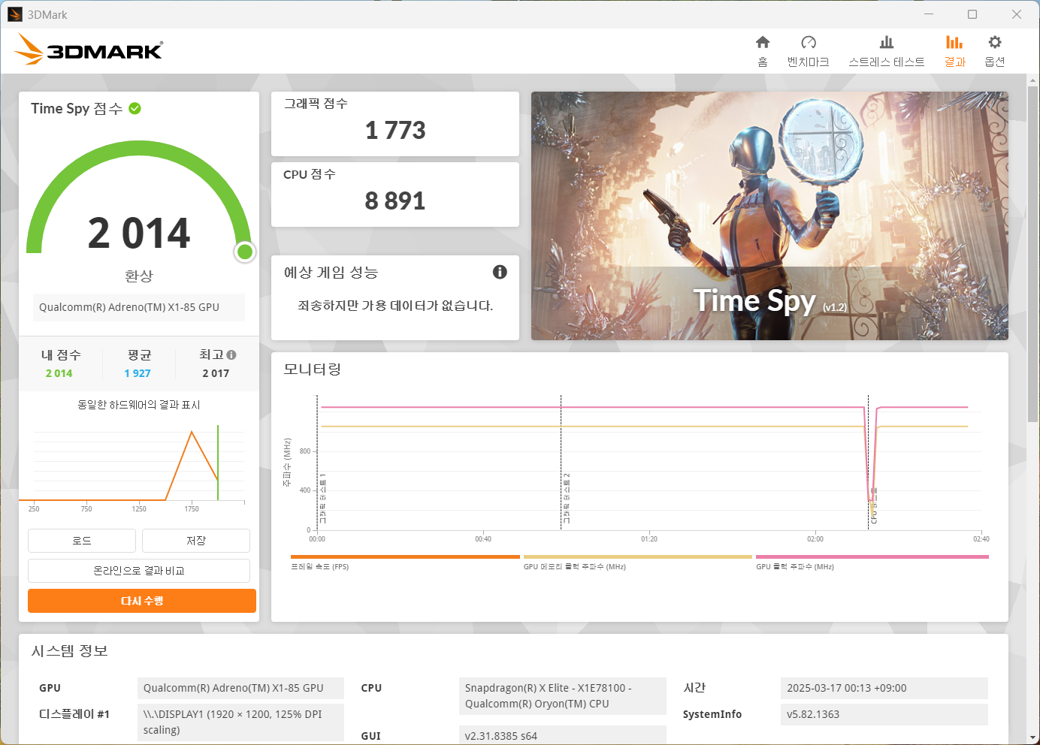Click the 모니터링 heading

click(313, 369)
